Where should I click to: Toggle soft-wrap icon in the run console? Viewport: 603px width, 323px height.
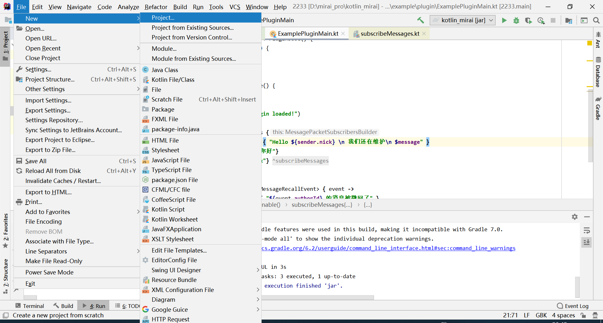click(587, 231)
